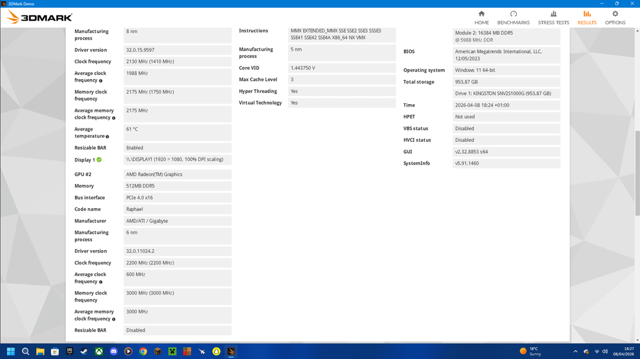Select the AMD Radeon(TM) Graphics value field
The width and height of the screenshot is (640, 359).
tap(177, 174)
